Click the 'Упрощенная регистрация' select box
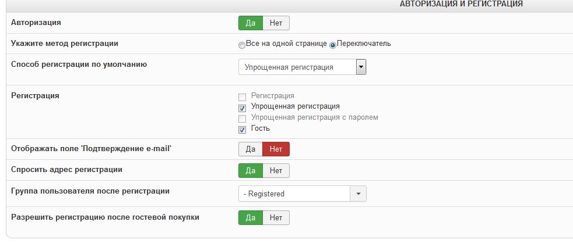This screenshot has width=573, height=247. [x=302, y=67]
